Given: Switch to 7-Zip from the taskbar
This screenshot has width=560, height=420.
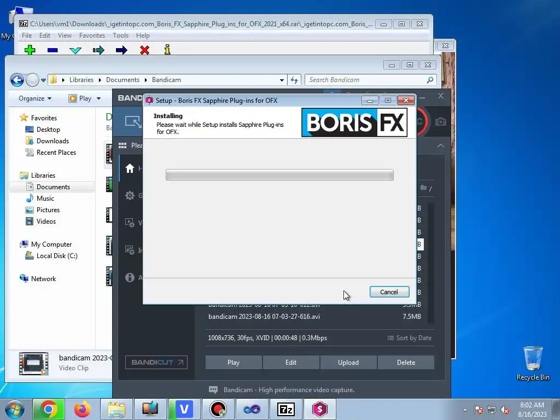Looking at the screenshot, I should point(285,409).
